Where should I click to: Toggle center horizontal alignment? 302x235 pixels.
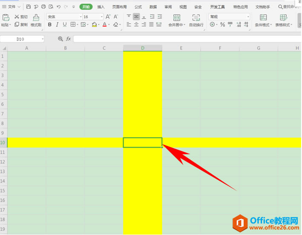point(136,24)
